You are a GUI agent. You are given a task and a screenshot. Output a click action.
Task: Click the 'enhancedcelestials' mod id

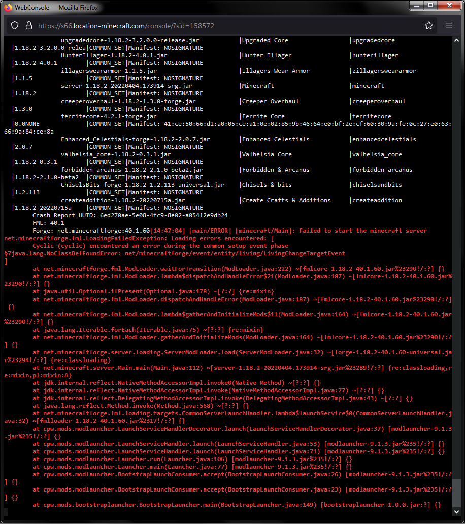click(x=384, y=139)
